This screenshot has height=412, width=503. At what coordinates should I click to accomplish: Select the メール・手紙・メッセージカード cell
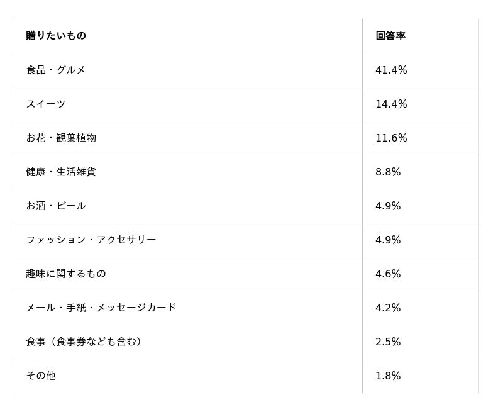point(101,308)
